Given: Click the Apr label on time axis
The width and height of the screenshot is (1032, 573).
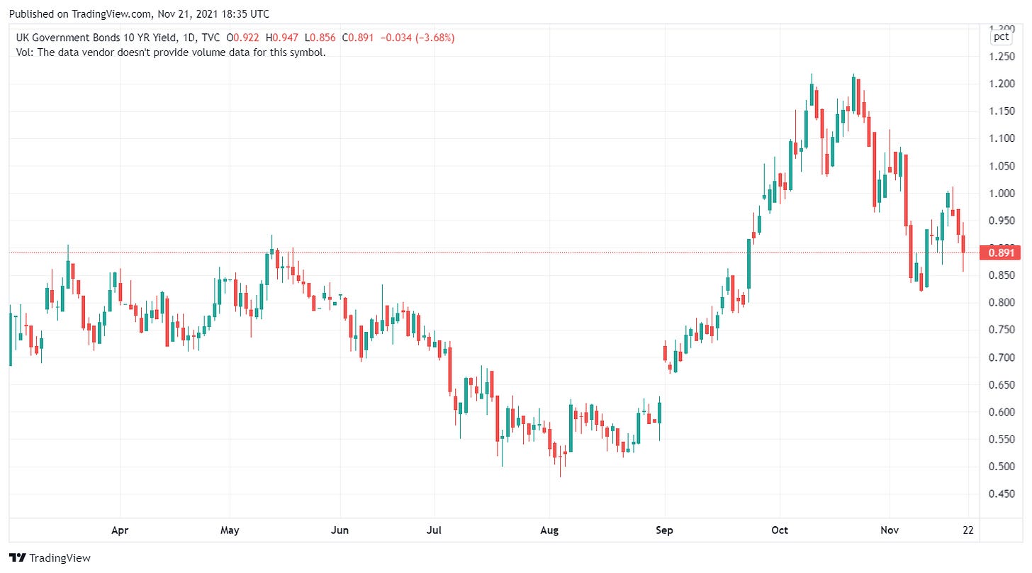Looking at the screenshot, I should tap(120, 530).
